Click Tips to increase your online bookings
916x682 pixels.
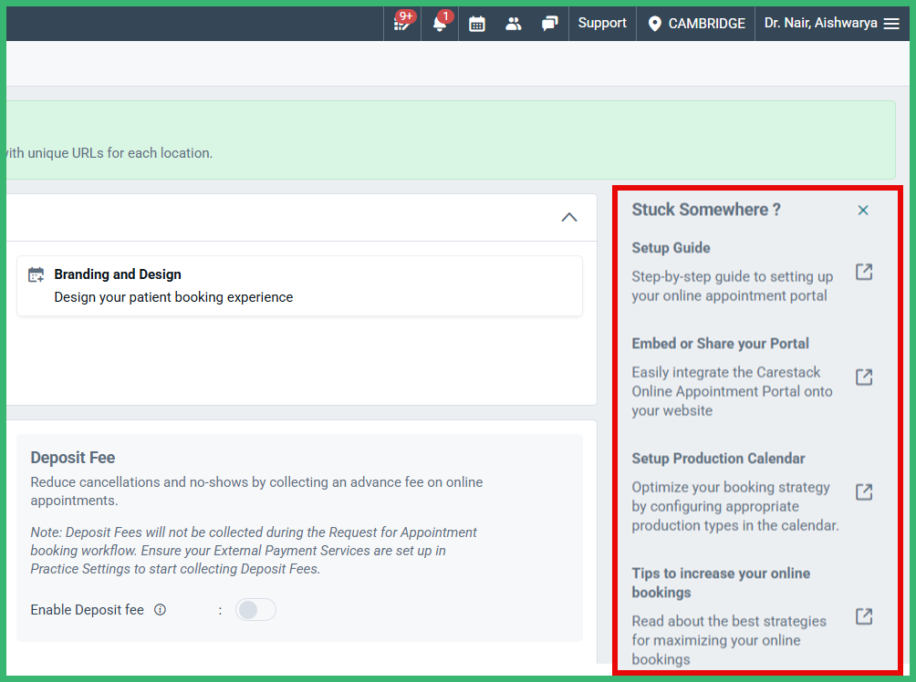(x=721, y=583)
